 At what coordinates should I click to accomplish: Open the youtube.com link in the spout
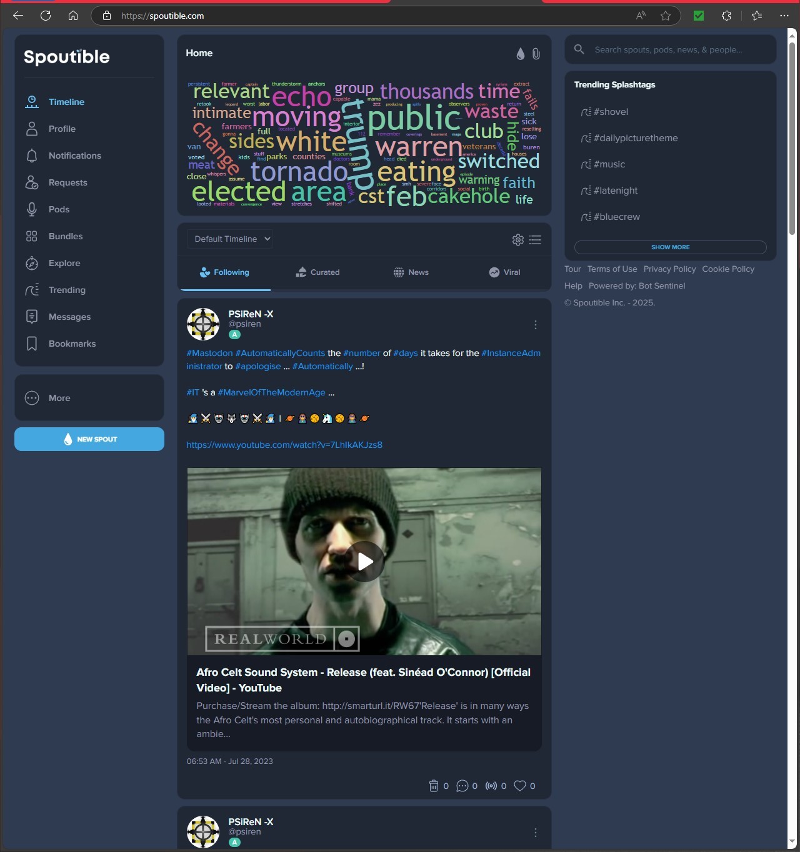coord(284,445)
